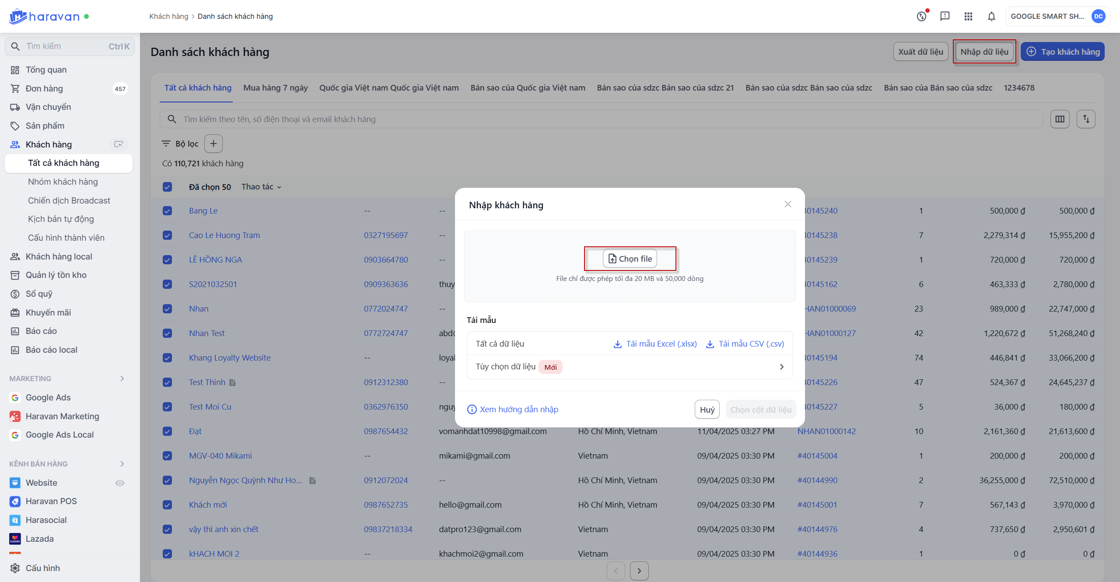This screenshot has height=582, width=1120.
Task: Click the feedback message icon in header
Action: pyautogui.click(x=945, y=17)
